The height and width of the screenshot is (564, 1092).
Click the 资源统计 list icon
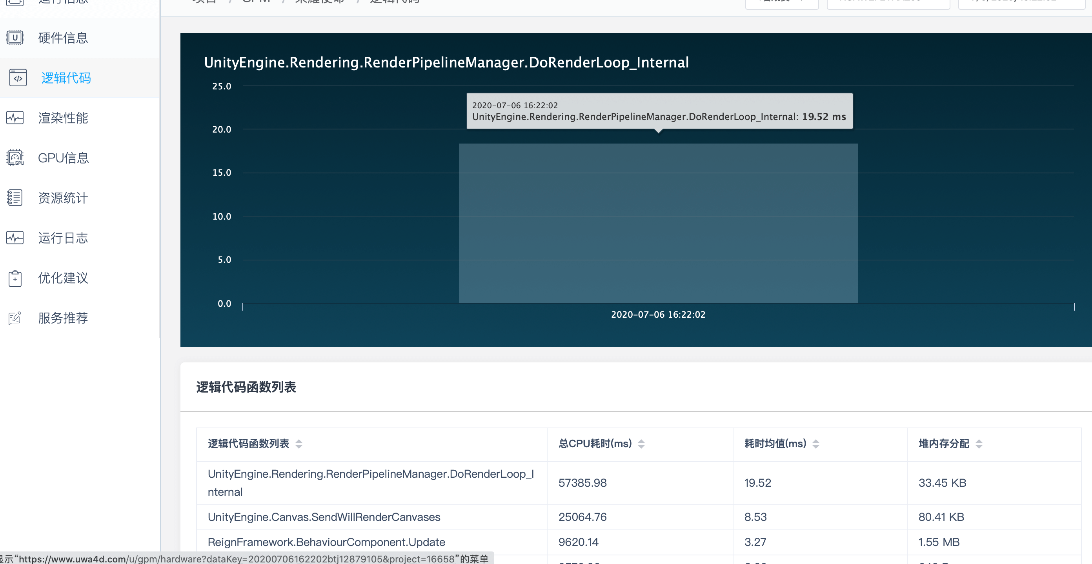point(15,198)
